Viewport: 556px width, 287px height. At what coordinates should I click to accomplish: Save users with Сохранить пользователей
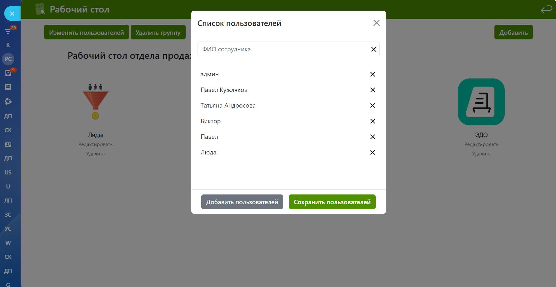pos(332,202)
